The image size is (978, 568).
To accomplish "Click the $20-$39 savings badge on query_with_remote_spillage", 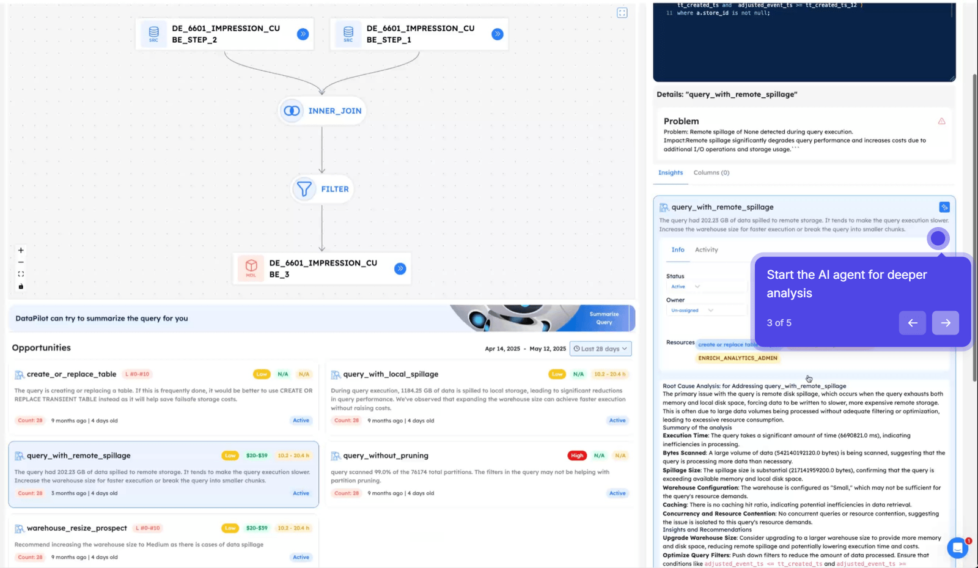I will pos(257,456).
